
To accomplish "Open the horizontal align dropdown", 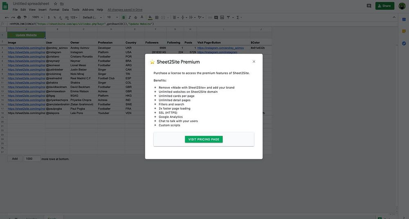I will point(176,18).
